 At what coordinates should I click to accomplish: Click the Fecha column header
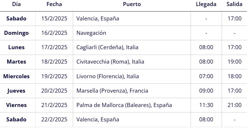pyautogui.click(x=54, y=4)
